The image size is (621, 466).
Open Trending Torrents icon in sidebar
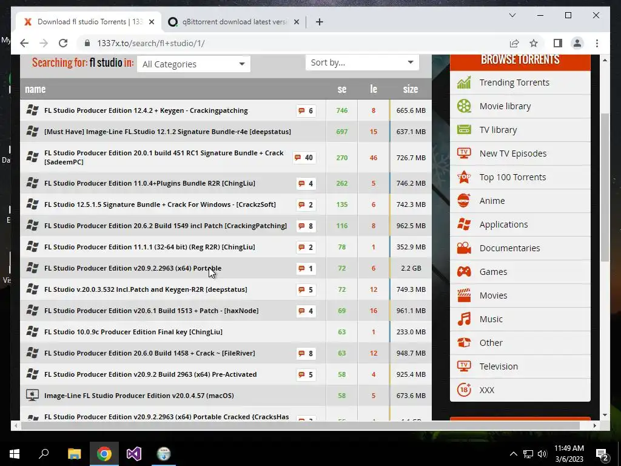(x=464, y=83)
